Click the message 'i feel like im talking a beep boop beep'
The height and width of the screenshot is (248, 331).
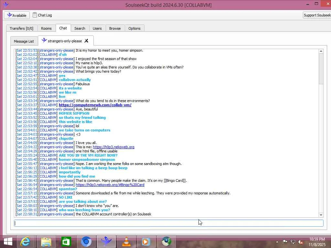pyautogui.click(x=93, y=168)
